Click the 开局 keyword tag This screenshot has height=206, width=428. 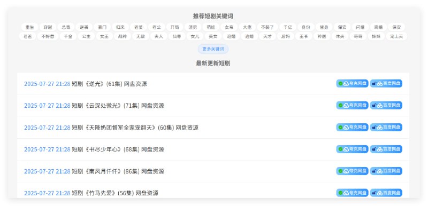(175, 27)
